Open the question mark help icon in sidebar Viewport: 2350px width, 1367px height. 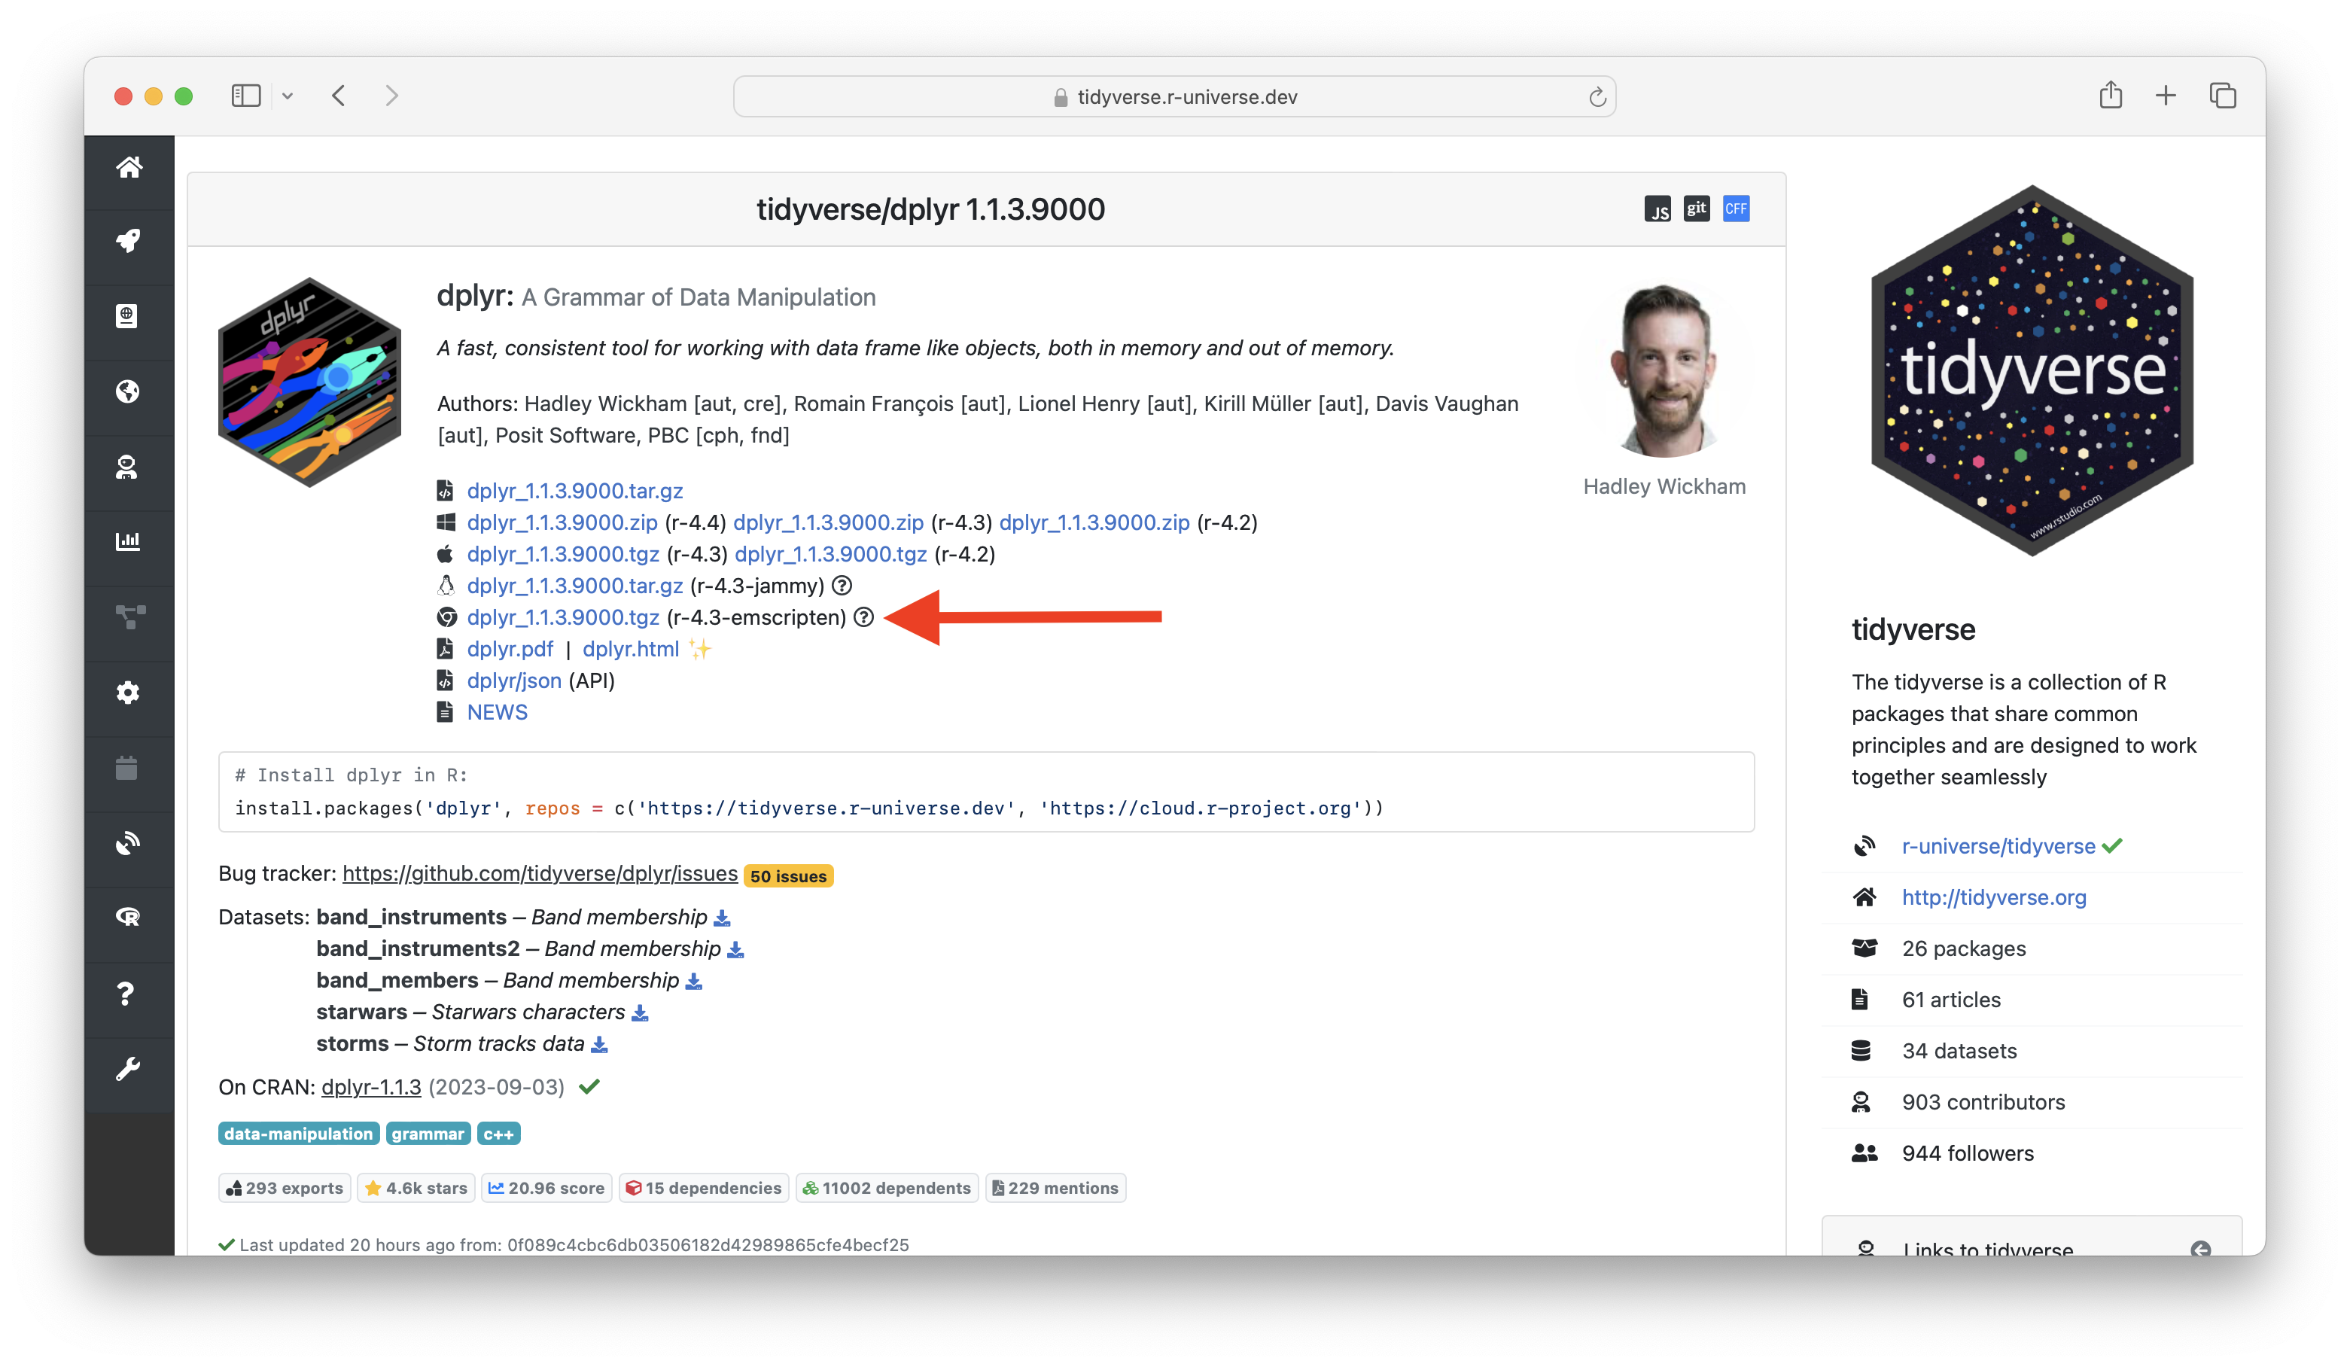(x=129, y=993)
